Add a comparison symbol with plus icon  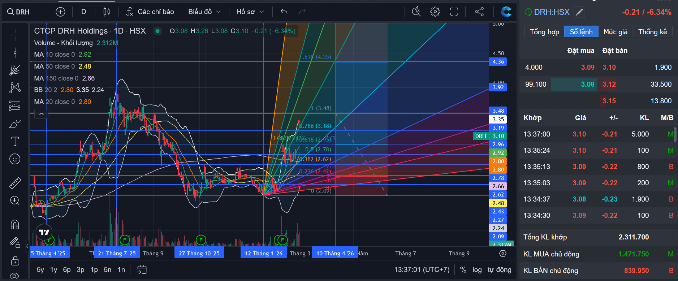(60, 12)
